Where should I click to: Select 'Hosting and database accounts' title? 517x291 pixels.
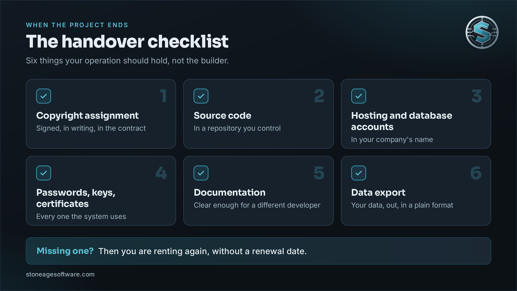coord(402,121)
